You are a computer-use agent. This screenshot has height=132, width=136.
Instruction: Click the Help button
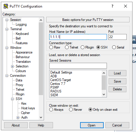[x=41, y=125]
